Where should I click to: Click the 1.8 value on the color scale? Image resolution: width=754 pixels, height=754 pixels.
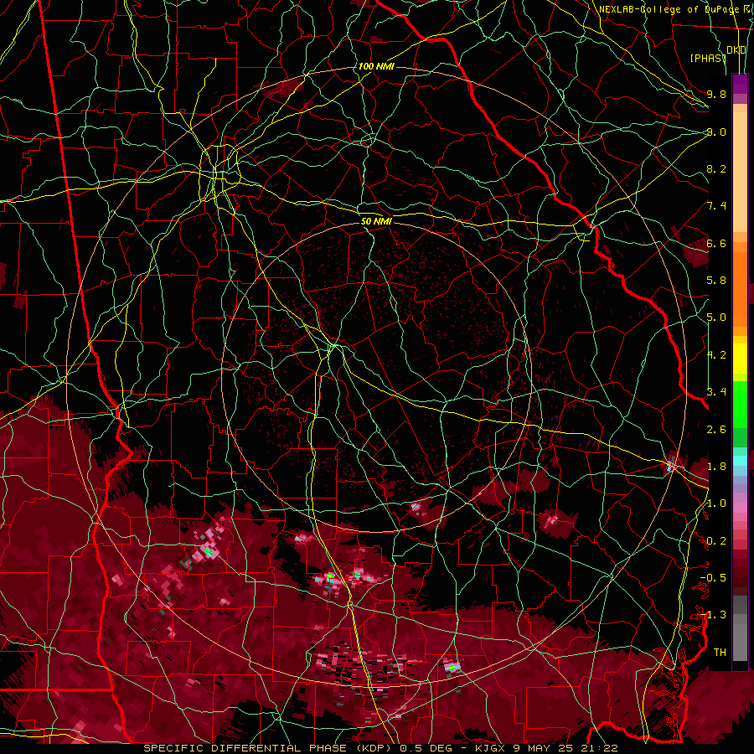716,467
